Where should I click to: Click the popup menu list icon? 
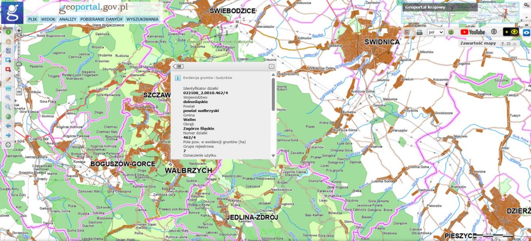click(x=178, y=66)
